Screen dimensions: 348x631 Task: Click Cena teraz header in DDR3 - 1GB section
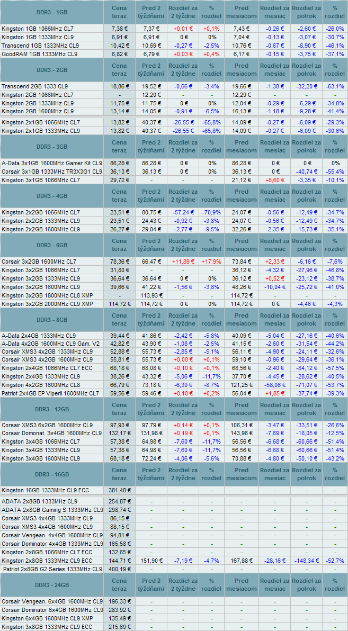120,12
